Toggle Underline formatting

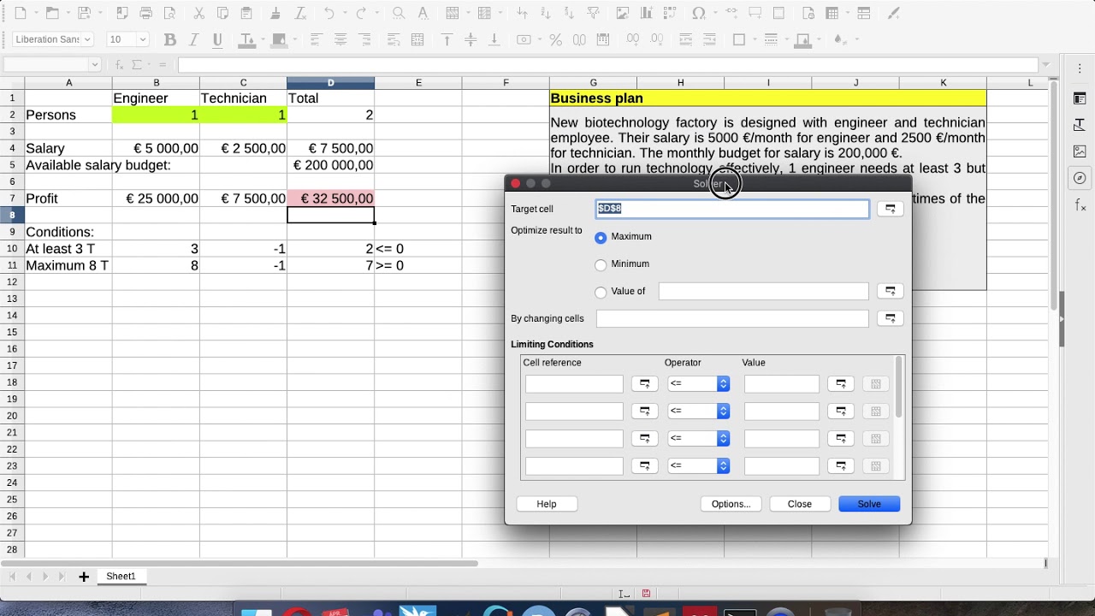point(217,40)
